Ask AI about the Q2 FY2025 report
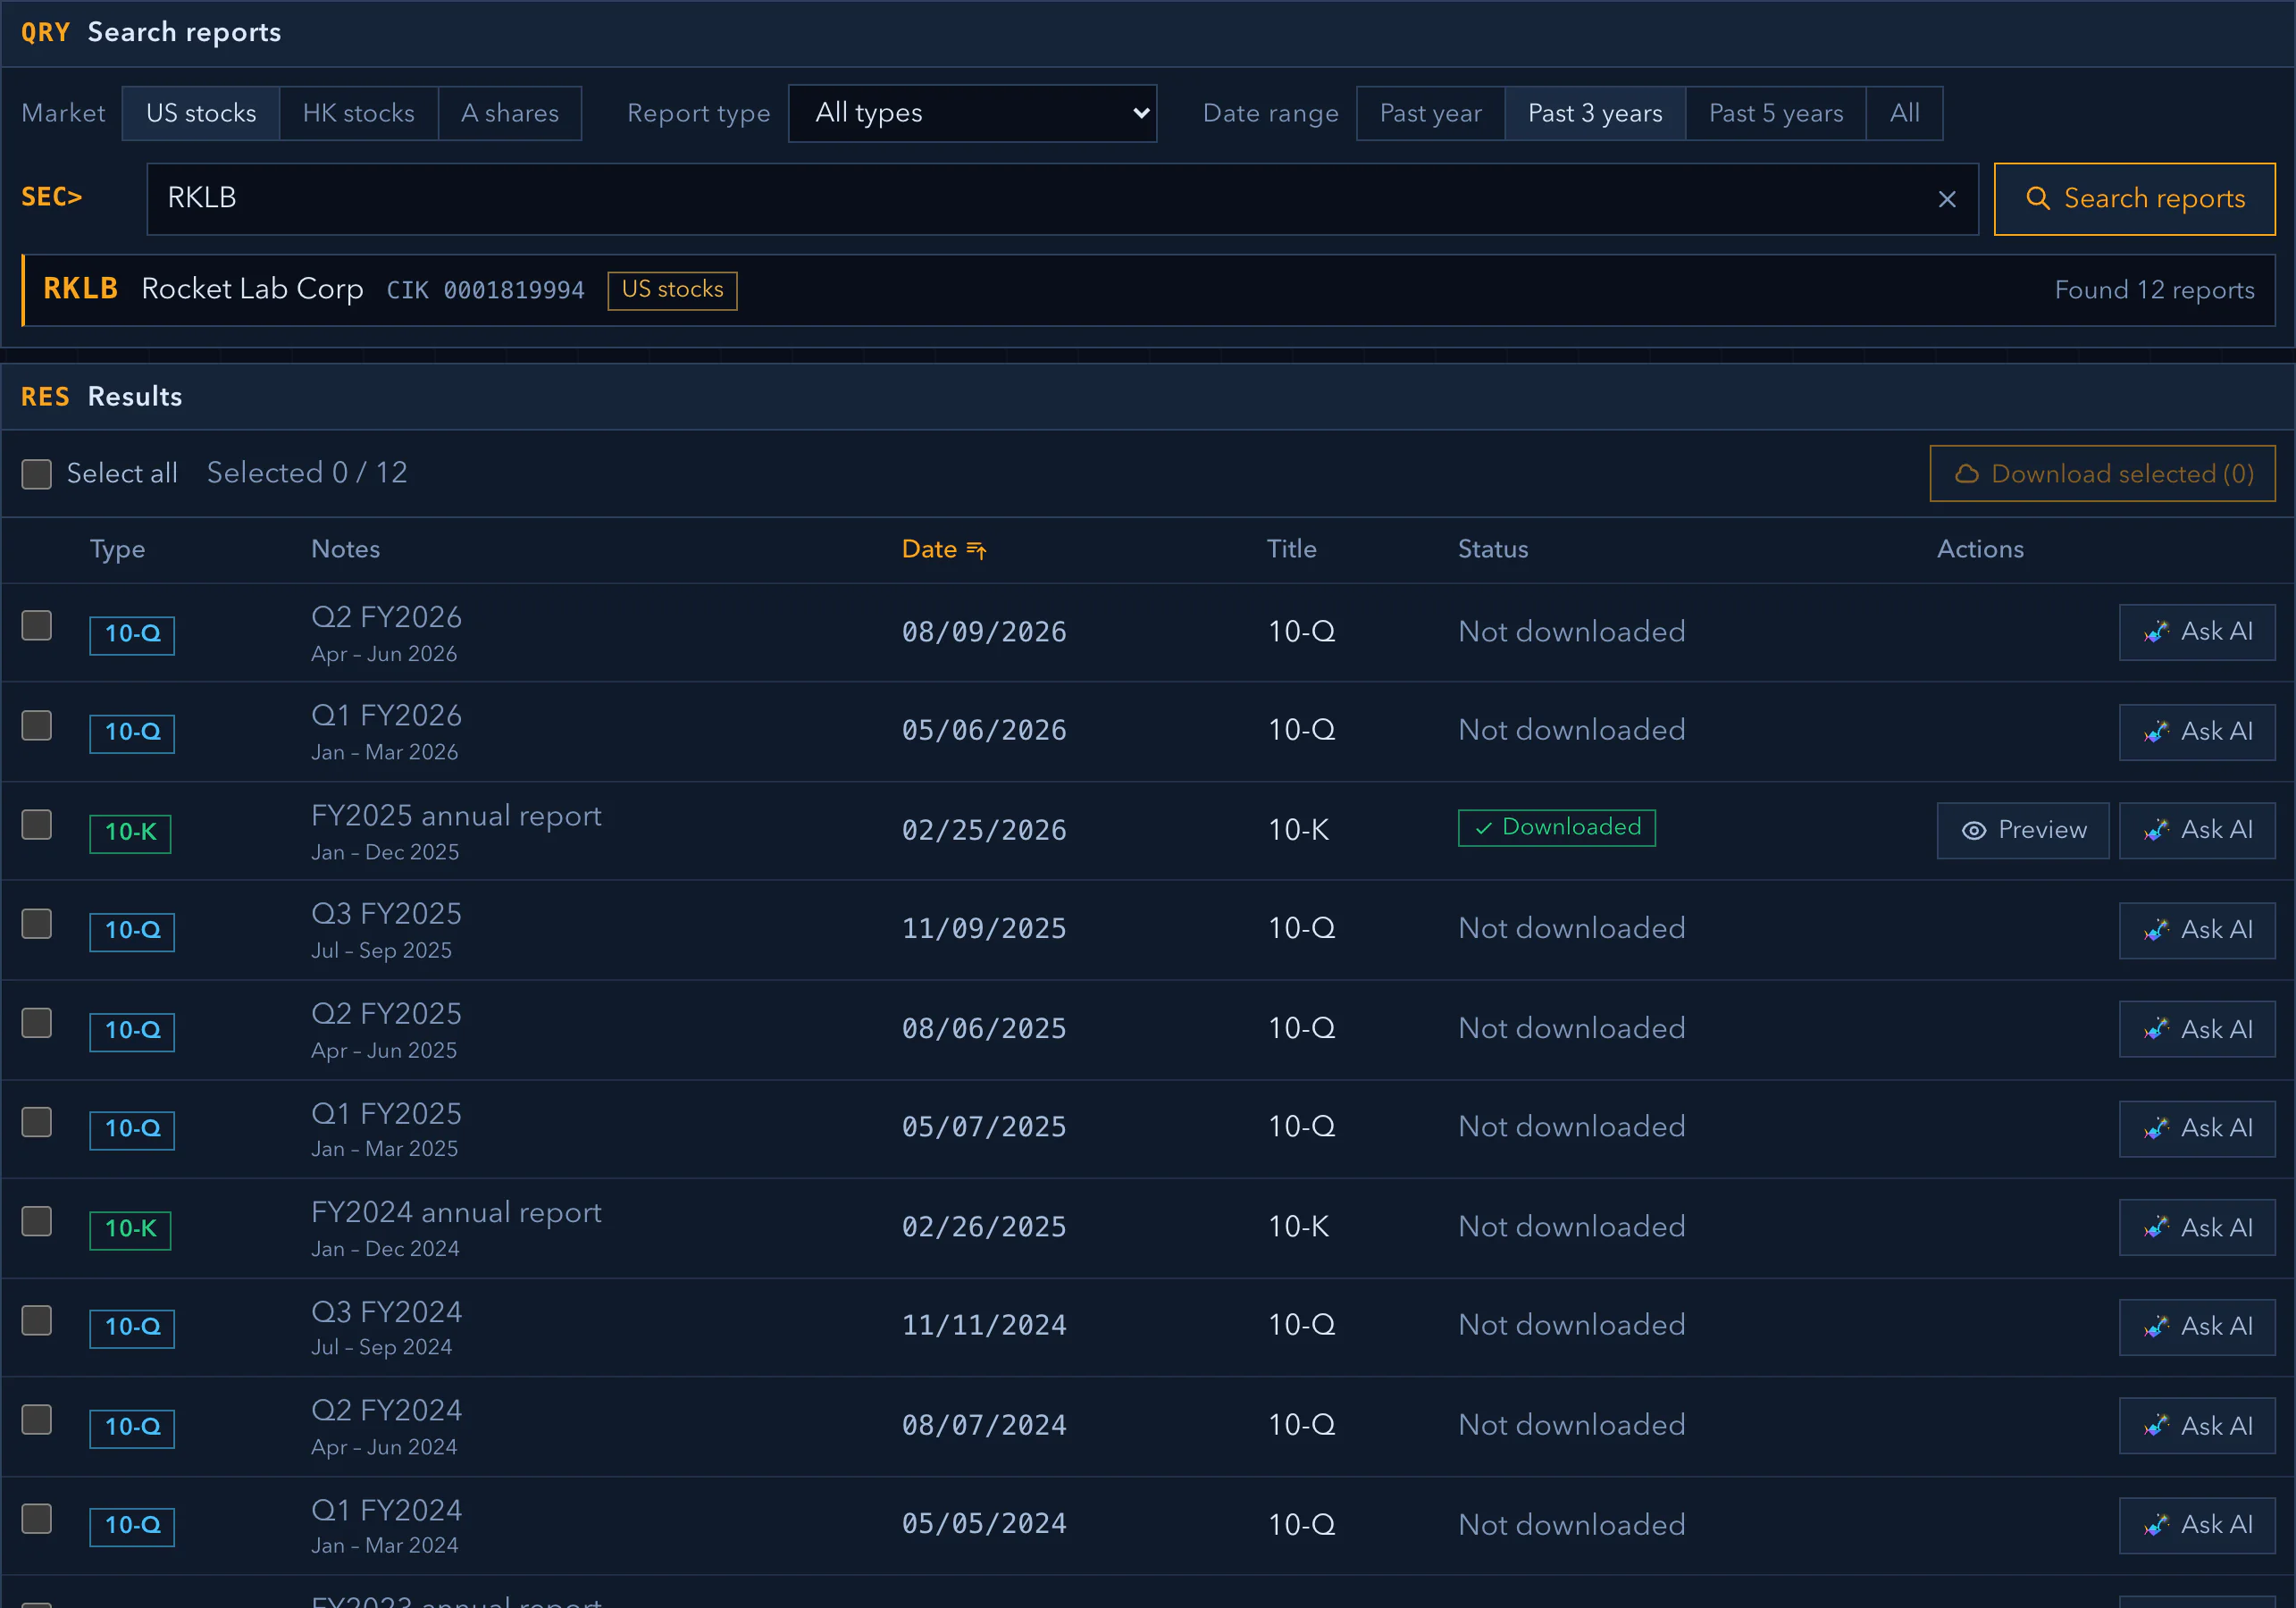Viewport: 2296px width, 1608px height. (x=2197, y=1029)
